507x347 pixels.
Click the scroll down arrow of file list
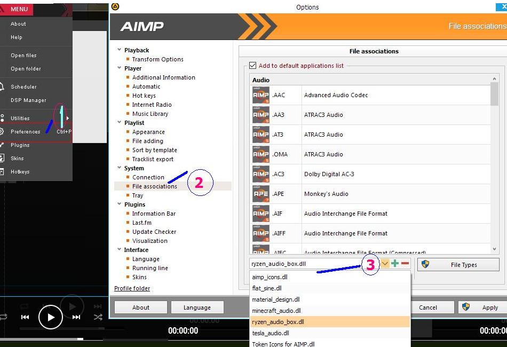tap(494, 249)
